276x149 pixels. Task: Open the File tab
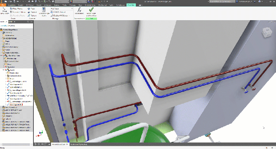pos(3,5)
